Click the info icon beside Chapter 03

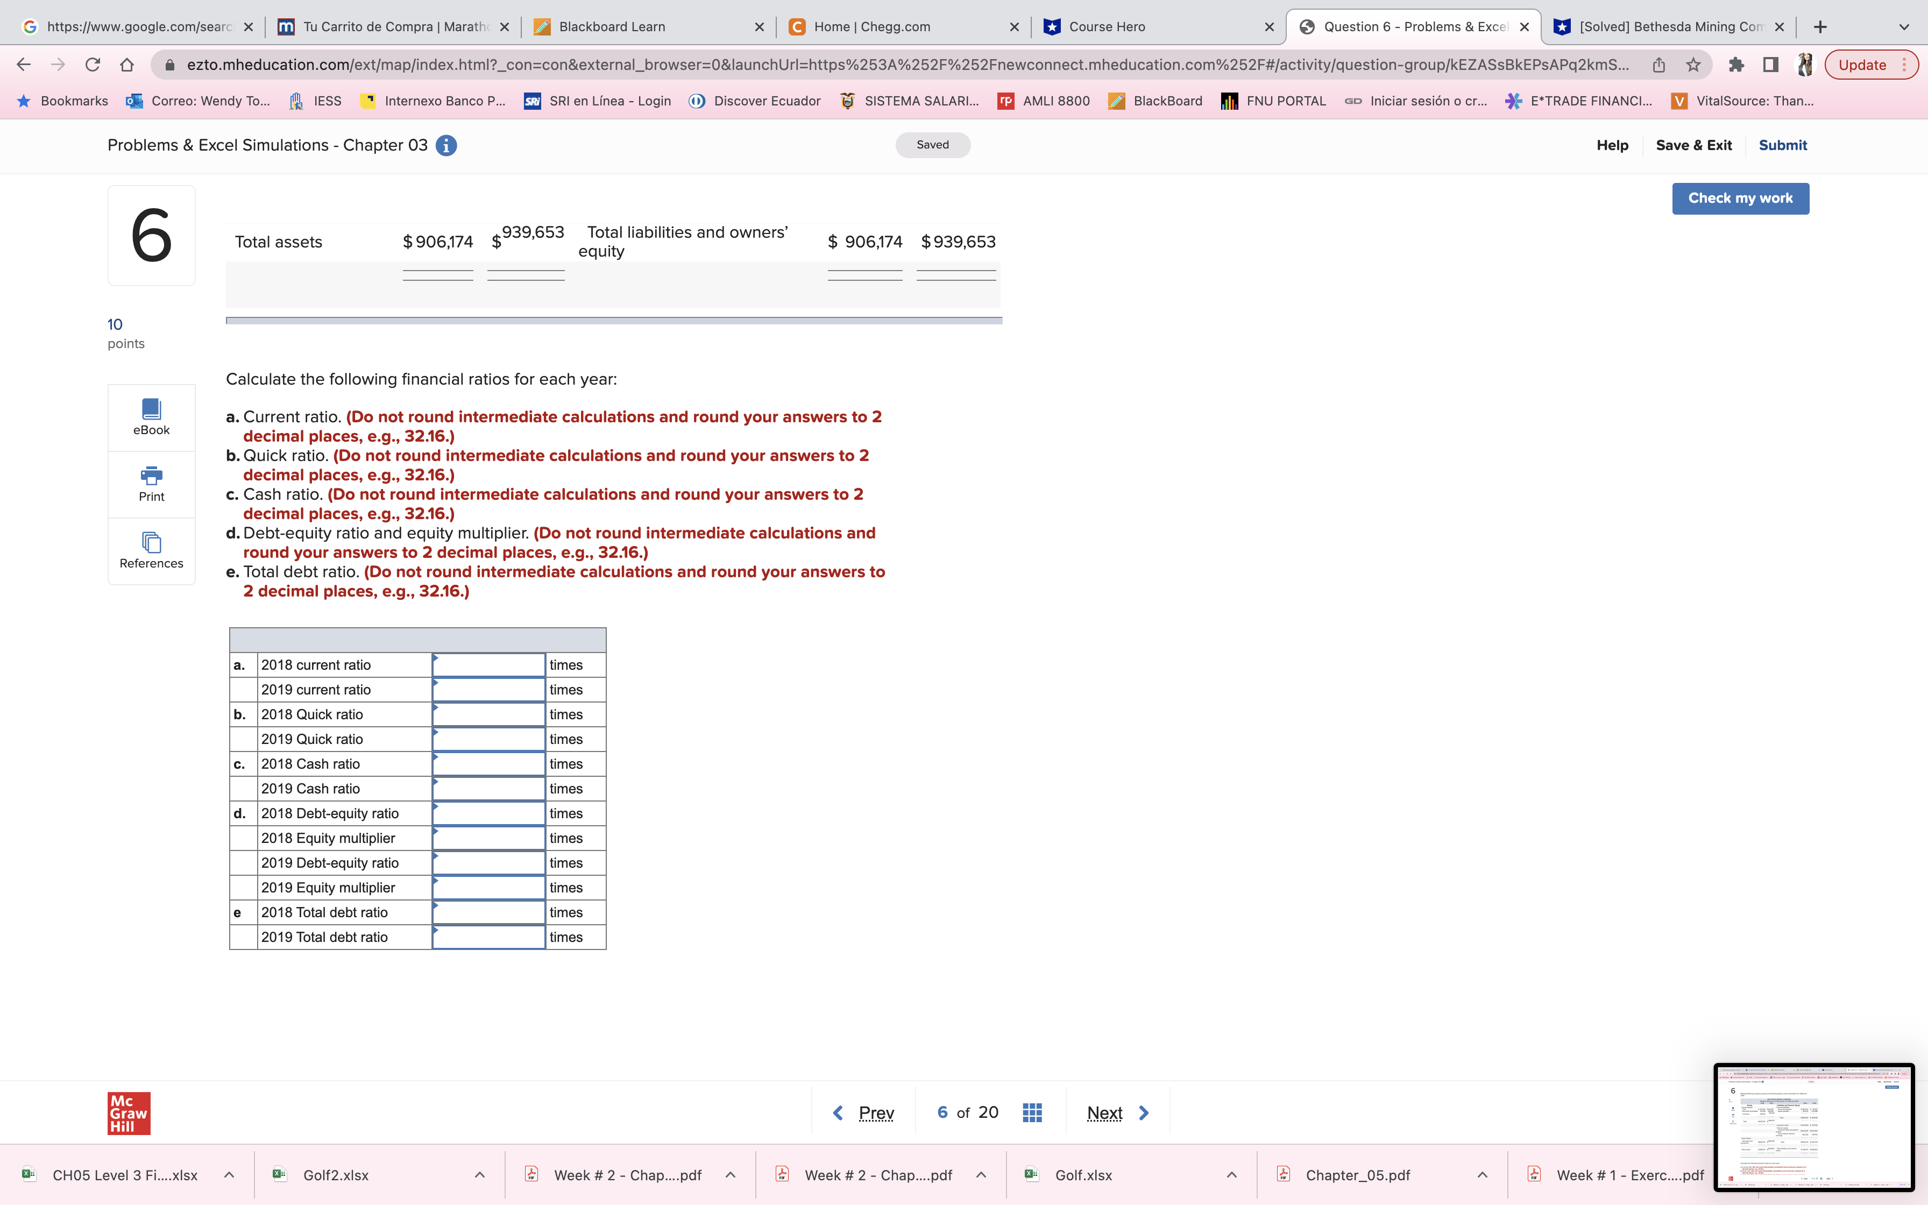pyautogui.click(x=446, y=145)
